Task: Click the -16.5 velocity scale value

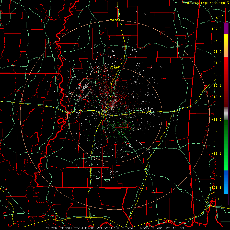Action: (x=216, y=120)
